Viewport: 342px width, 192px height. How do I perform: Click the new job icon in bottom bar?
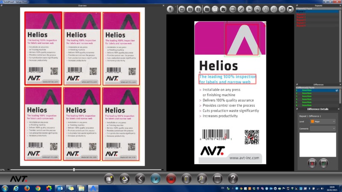click(x=109, y=179)
